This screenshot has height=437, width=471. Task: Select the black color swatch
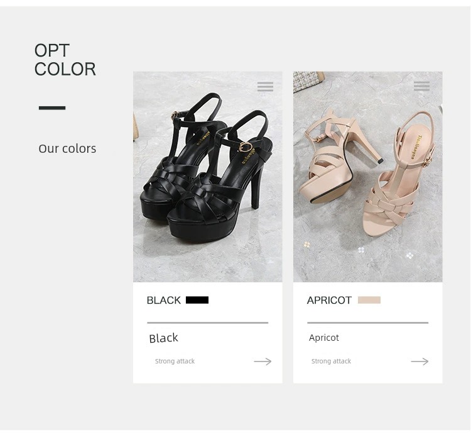point(197,300)
